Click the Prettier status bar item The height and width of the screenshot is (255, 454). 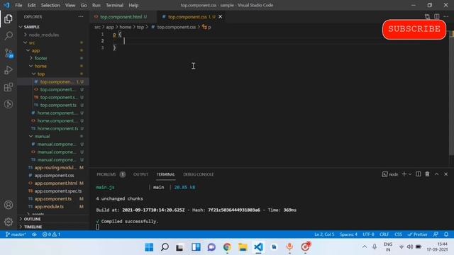[x=417, y=234]
